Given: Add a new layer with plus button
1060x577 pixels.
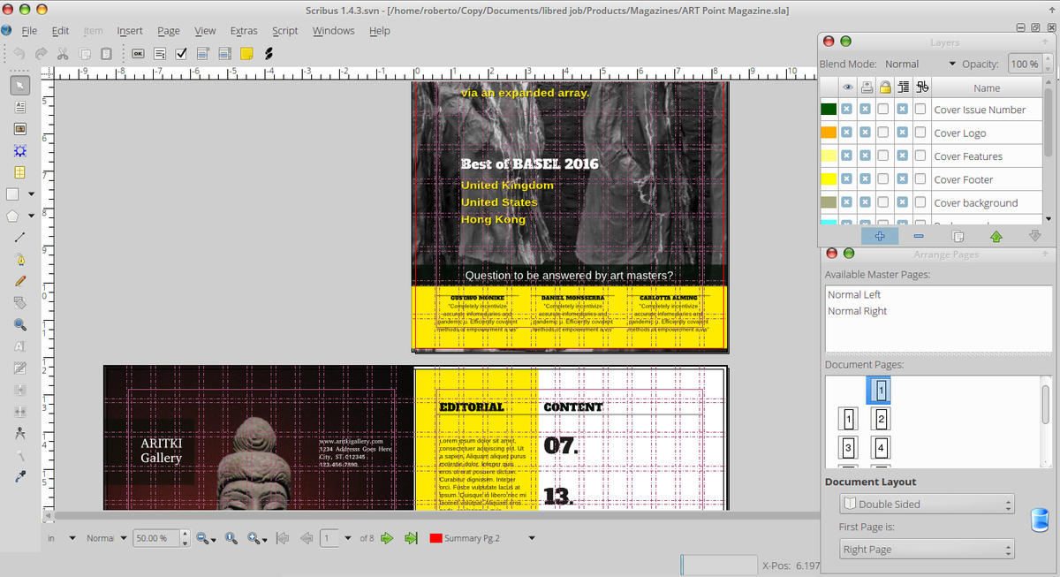Looking at the screenshot, I should (x=880, y=236).
